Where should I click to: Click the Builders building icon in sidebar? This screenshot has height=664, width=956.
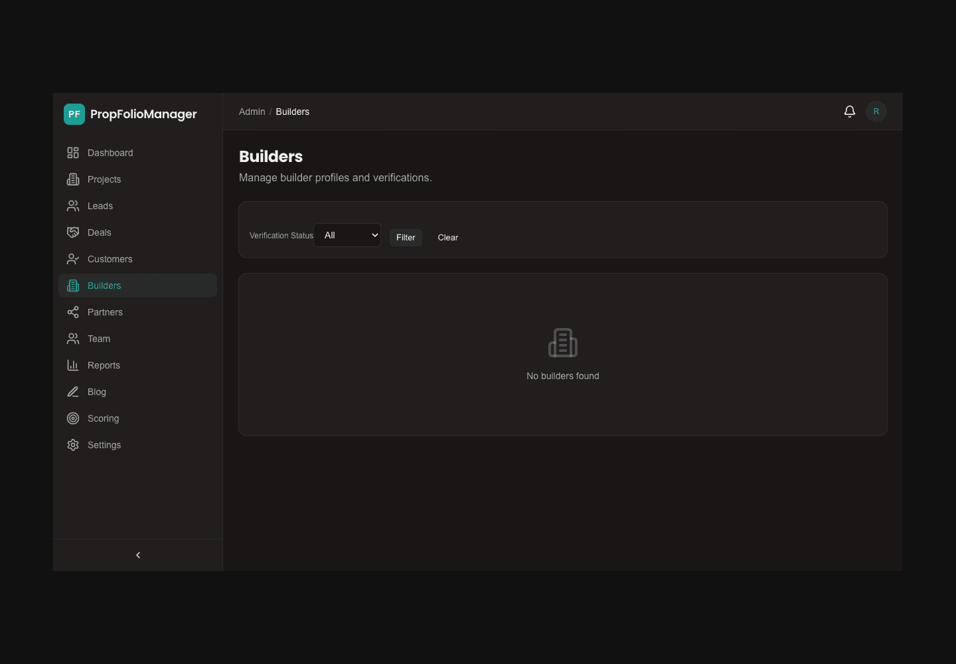(x=73, y=286)
